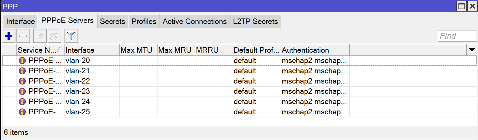Open the Active Connections tab
This screenshot has width=478, height=140.
pos(195,21)
